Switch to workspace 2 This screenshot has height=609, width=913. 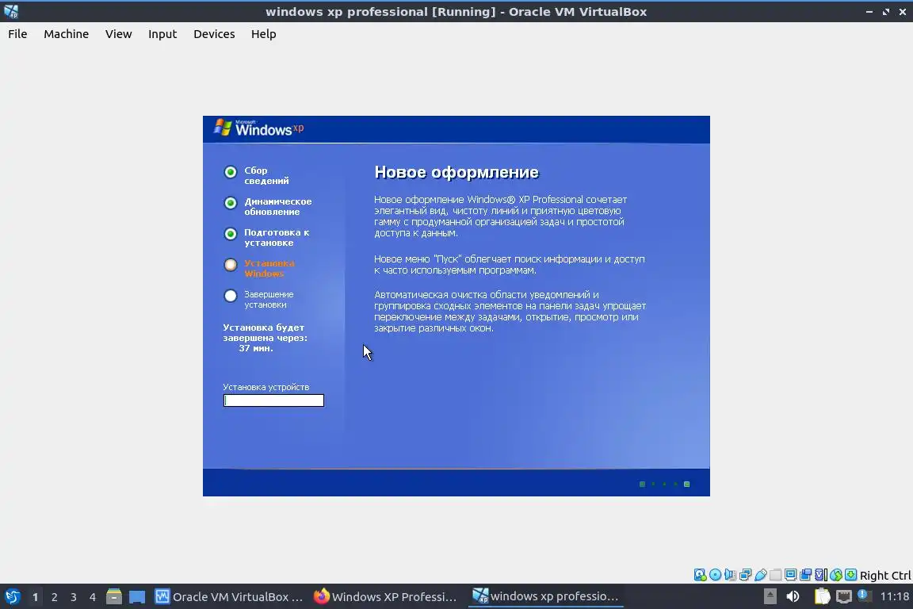tap(54, 597)
